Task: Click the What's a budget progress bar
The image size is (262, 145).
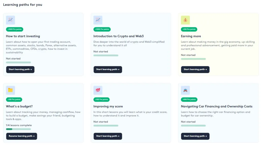Action: pos(18,129)
